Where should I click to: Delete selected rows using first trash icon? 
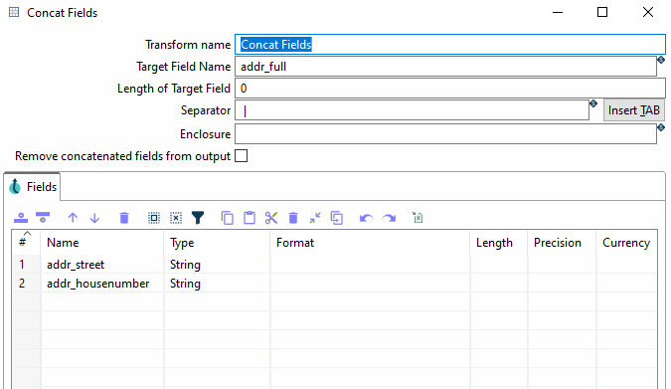click(124, 218)
